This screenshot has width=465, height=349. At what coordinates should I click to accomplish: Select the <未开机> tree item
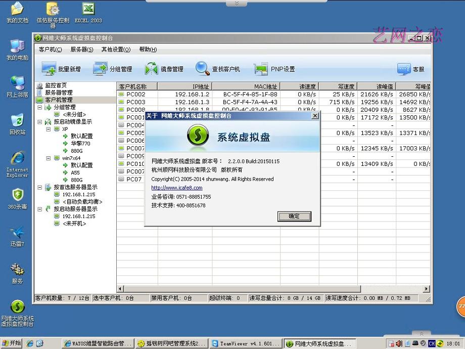coord(74,224)
